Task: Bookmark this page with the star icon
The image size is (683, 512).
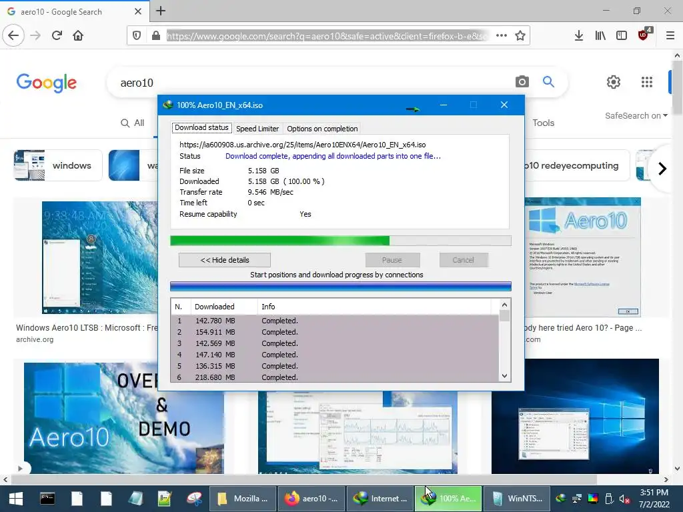Action: coord(520,36)
